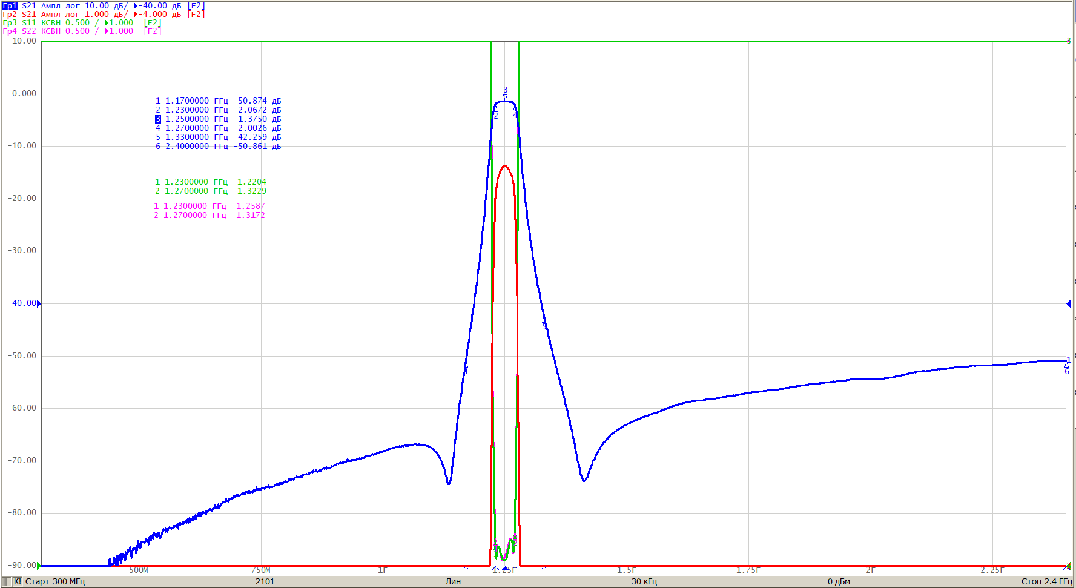Click the 30 кГц IF bandwidth field
1076x588 pixels.
point(644,581)
